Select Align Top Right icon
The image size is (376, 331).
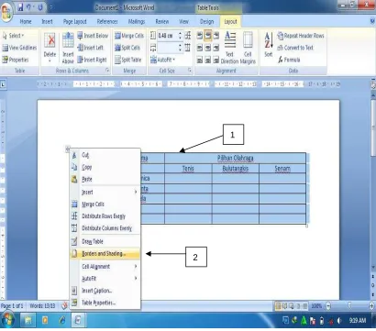pos(216,36)
